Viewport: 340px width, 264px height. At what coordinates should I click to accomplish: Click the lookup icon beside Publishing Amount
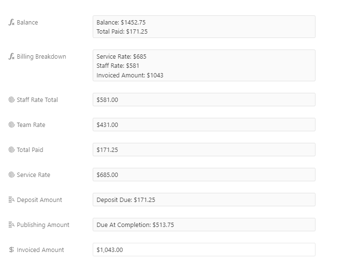[x=12, y=225]
